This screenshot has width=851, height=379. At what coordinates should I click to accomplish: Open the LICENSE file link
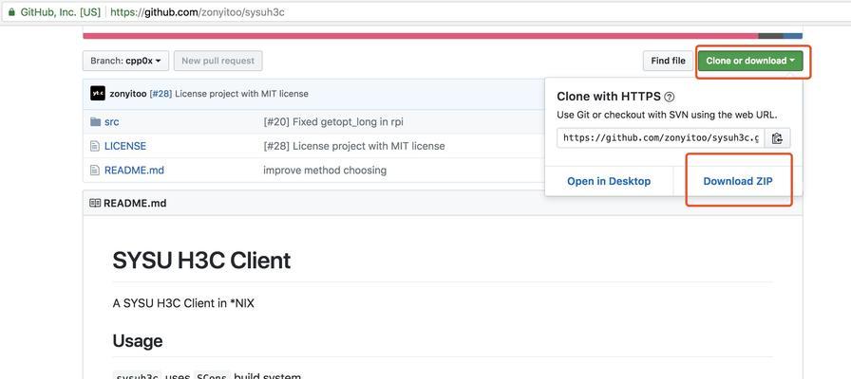tap(125, 146)
